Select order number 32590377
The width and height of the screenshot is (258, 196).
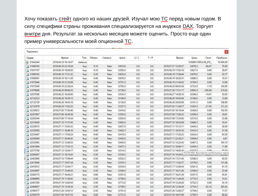pos(35,191)
